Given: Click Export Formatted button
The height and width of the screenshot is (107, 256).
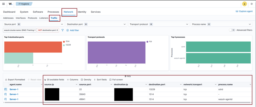Looking at the screenshot, I should [x=15, y=80].
